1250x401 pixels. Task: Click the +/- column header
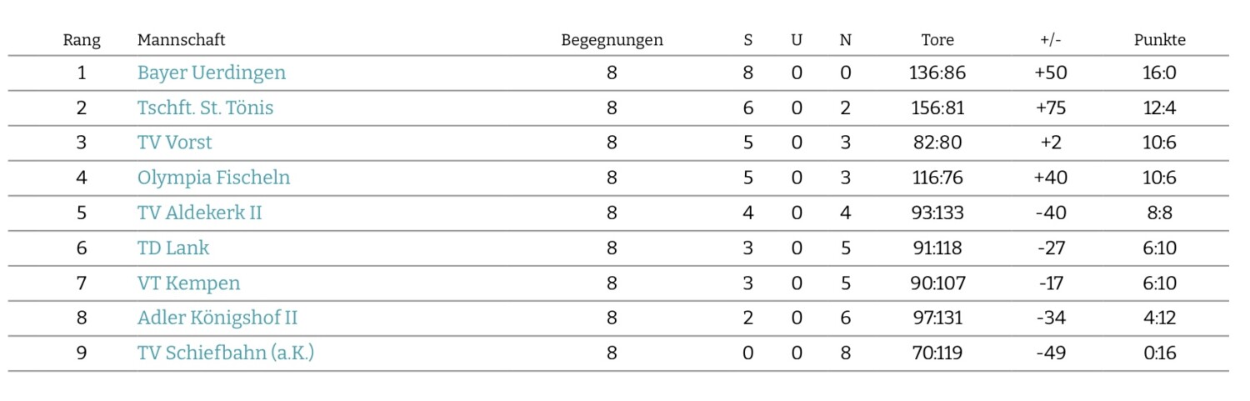(1051, 40)
